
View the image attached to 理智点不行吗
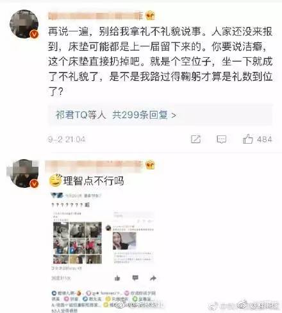[x=104, y=253]
